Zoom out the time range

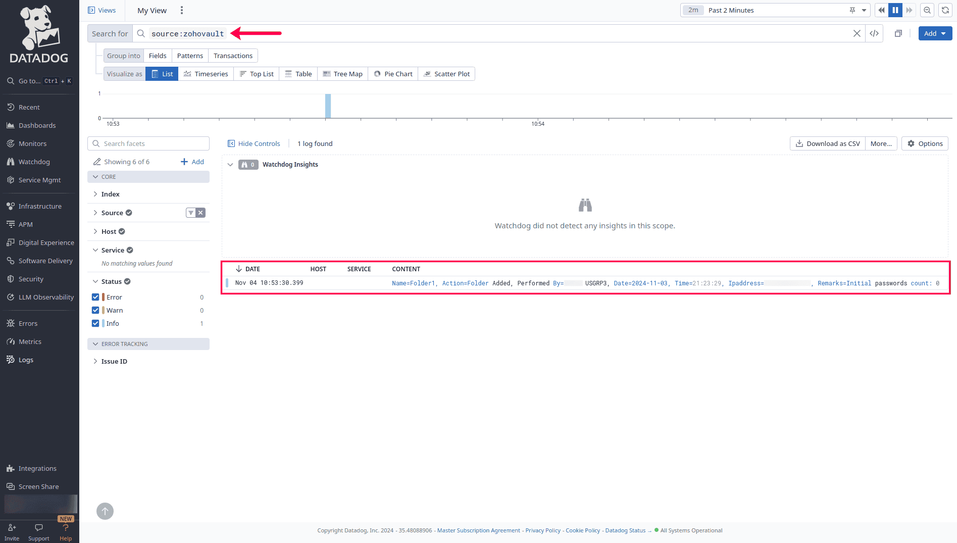point(927,10)
